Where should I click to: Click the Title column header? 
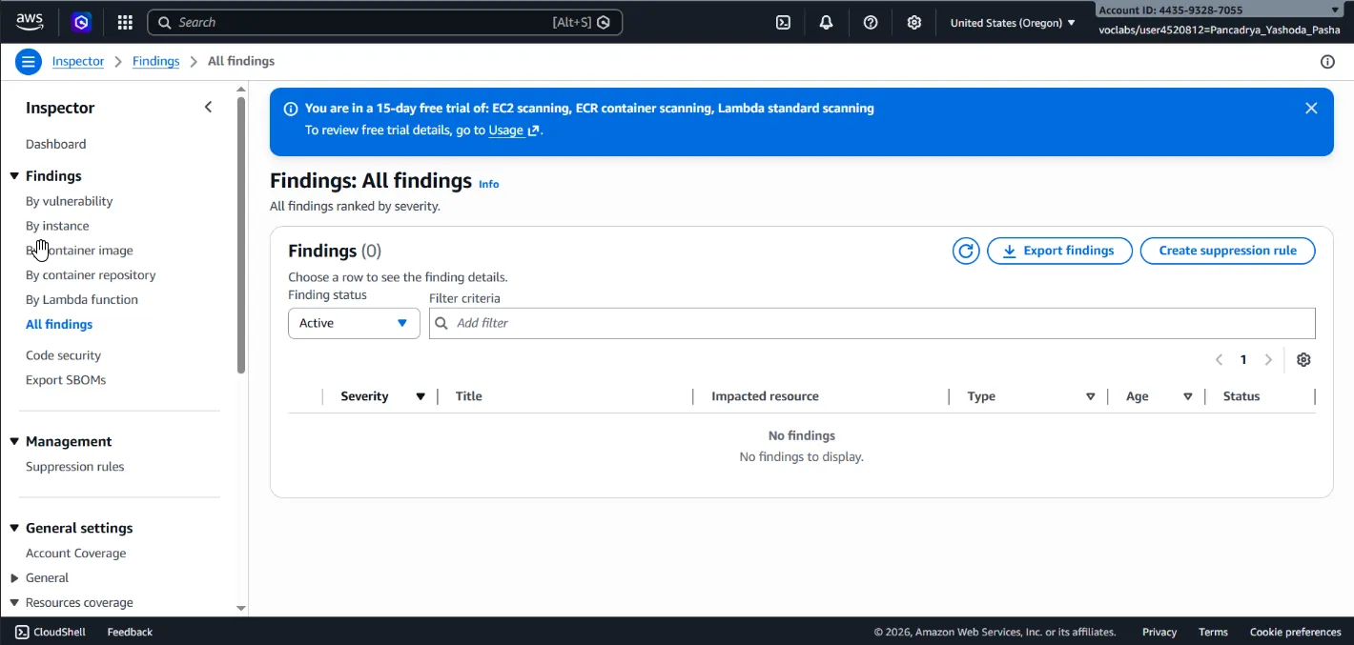click(468, 396)
